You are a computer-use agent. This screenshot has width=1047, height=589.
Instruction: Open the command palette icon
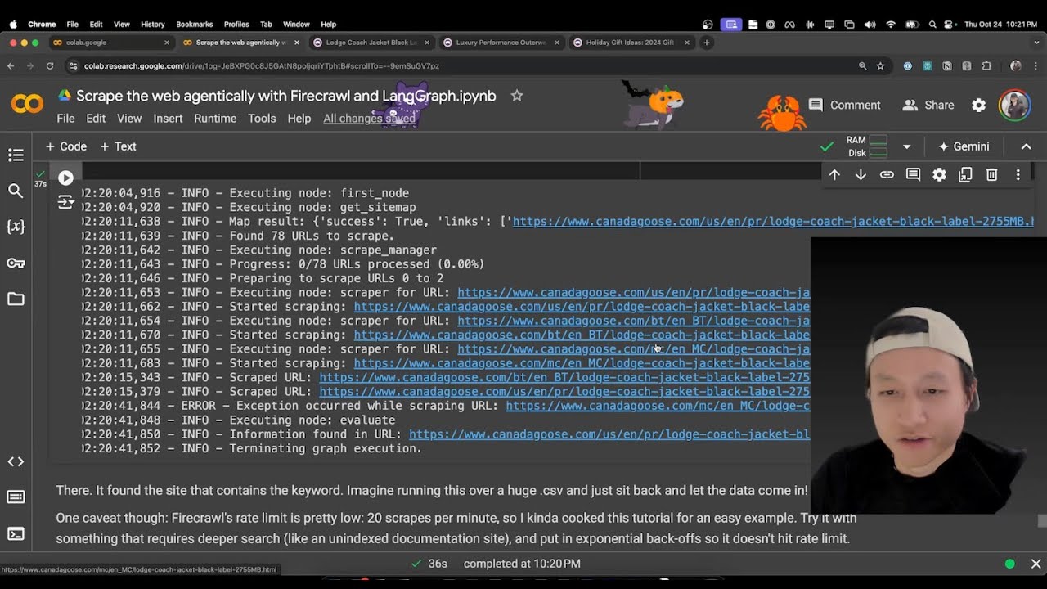pos(16,497)
